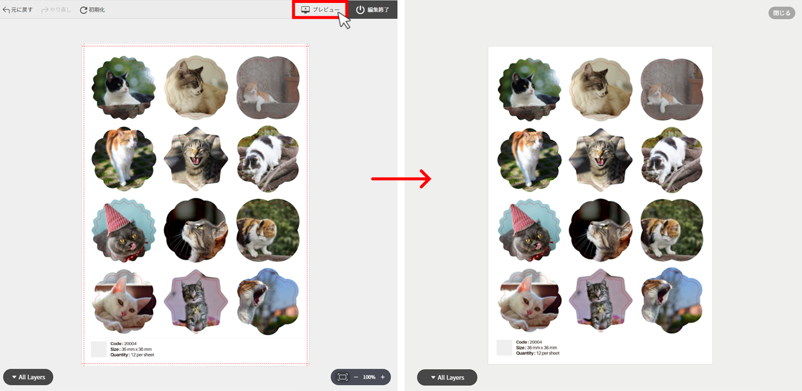Click the 100% zoom level indicator
802x391 pixels.
pos(369,377)
